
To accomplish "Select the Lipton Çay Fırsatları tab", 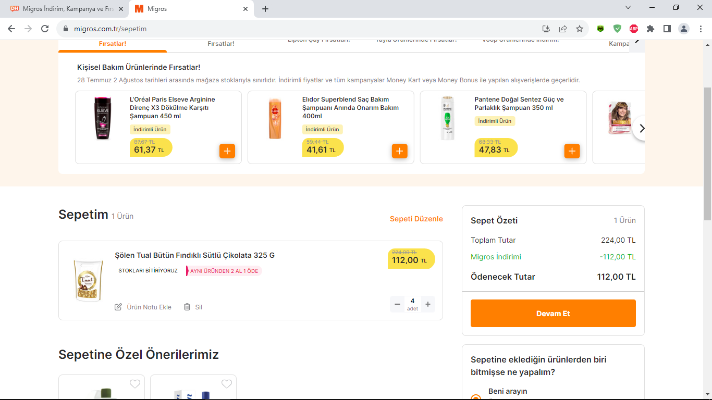I will [x=318, y=41].
